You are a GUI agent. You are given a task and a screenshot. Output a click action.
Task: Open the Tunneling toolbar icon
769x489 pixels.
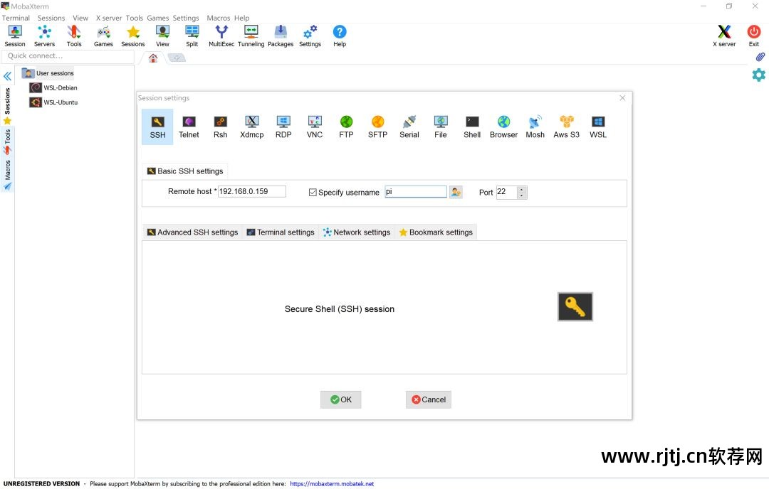tap(251, 36)
